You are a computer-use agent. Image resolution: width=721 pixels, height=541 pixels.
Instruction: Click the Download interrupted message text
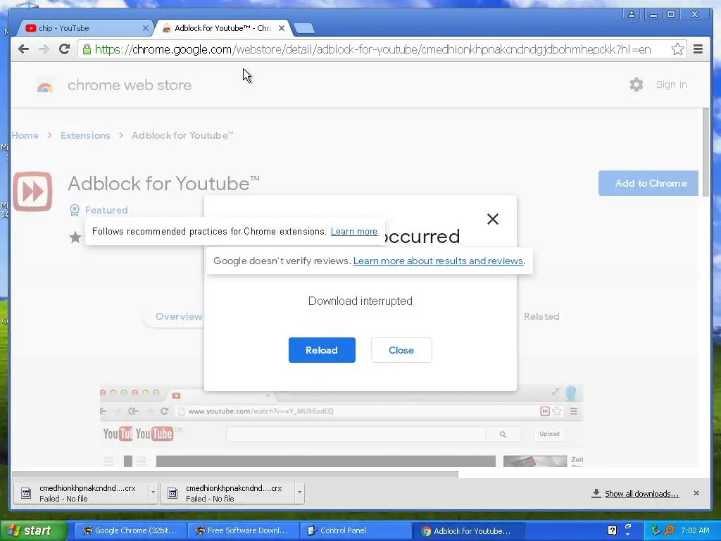[x=360, y=301]
